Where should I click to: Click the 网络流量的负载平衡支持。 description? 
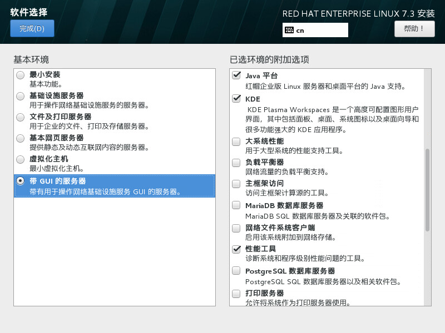point(287,172)
